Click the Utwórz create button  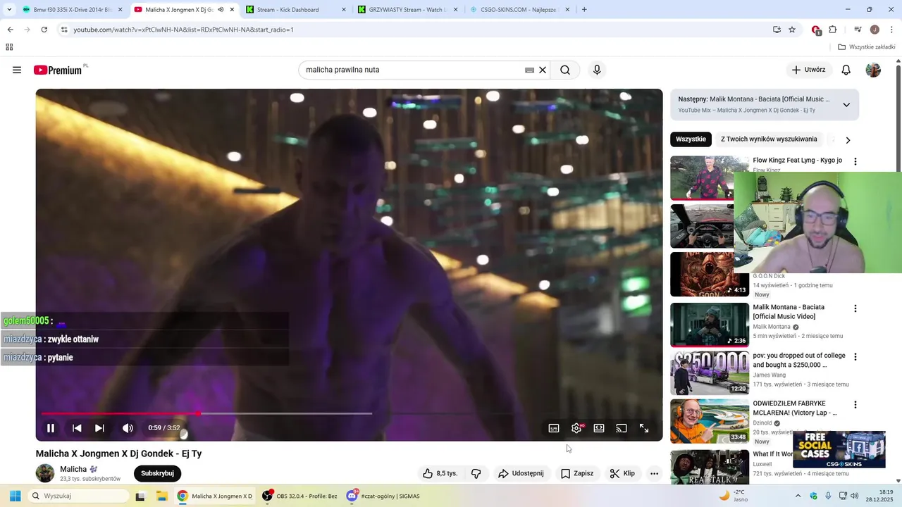pyautogui.click(x=808, y=70)
